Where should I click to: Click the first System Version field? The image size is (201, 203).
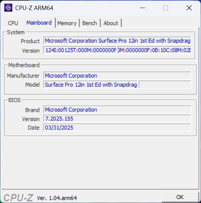[x=80, y=51]
